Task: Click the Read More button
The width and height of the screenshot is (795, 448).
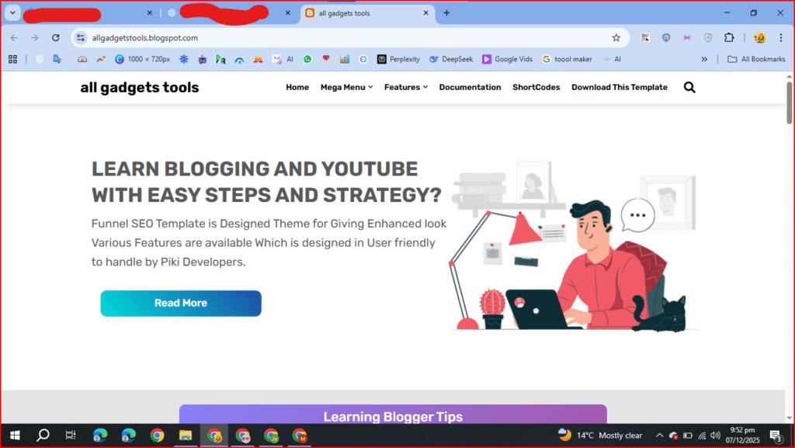Action: point(180,303)
